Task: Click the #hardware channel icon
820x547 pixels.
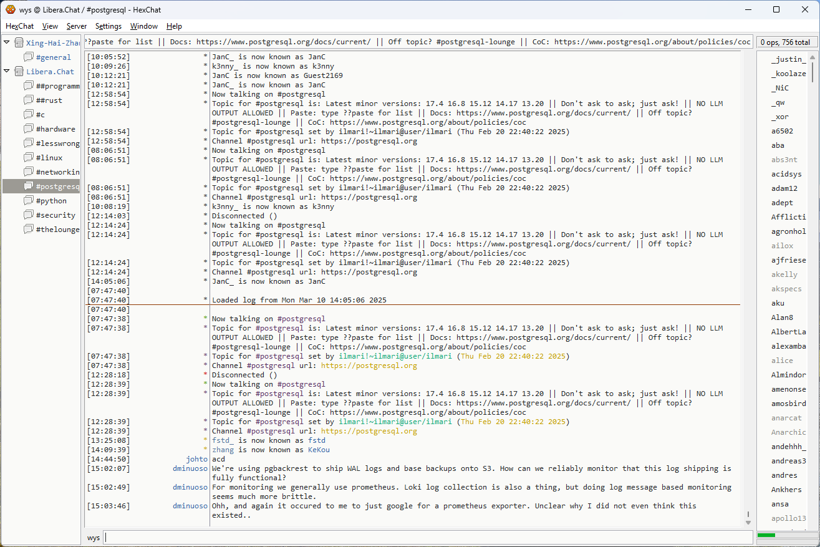Action: point(29,129)
